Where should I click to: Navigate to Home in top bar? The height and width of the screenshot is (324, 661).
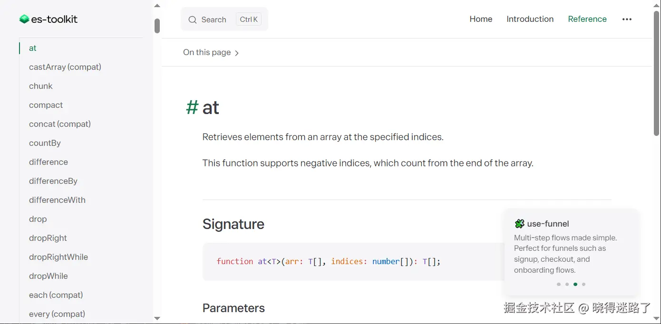(x=481, y=19)
